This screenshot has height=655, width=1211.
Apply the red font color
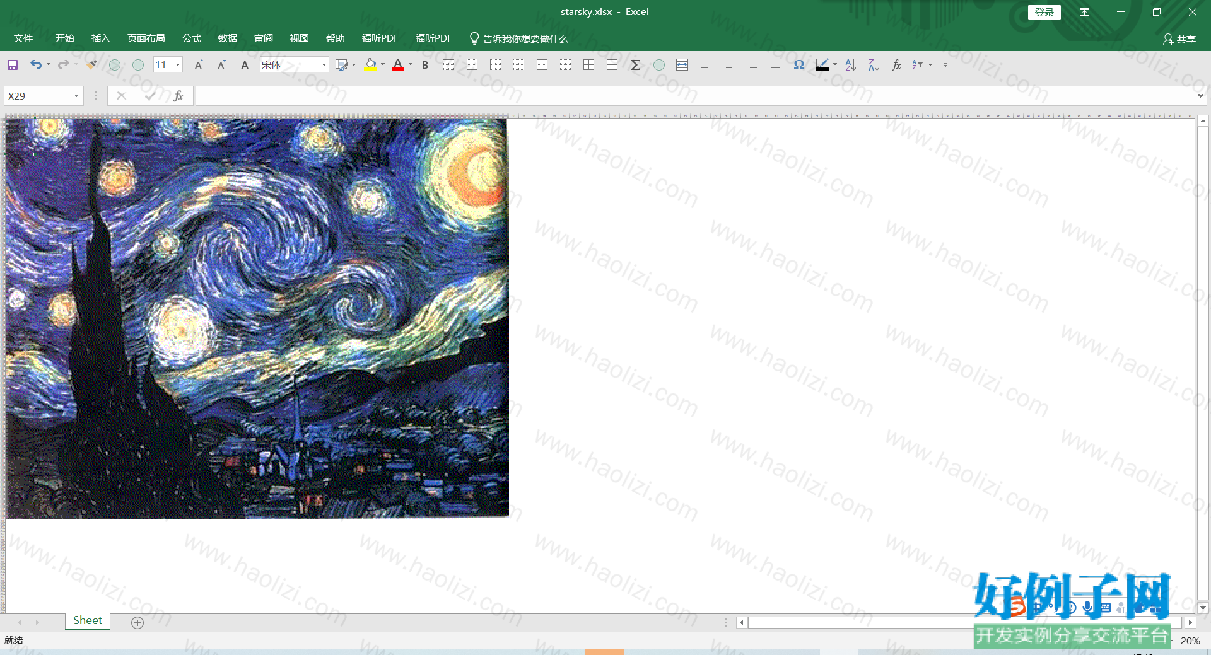coord(398,64)
